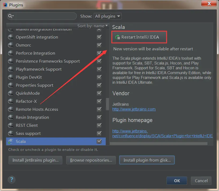The width and height of the screenshot is (219, 191).
Task: Click the QuirksMode plugin icon
Action: click(11, 93)
